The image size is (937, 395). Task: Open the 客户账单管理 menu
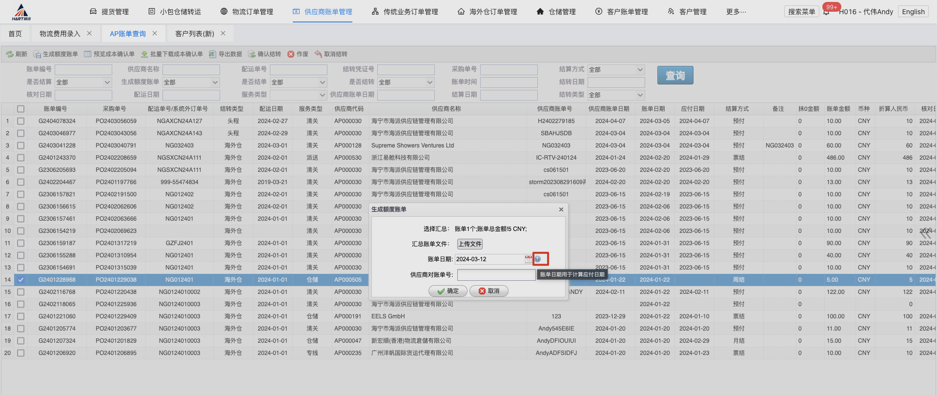[622, 12]
